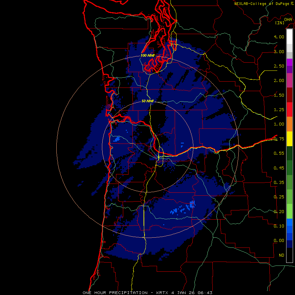Click the 50 NMI range ring label

point(147,101)
